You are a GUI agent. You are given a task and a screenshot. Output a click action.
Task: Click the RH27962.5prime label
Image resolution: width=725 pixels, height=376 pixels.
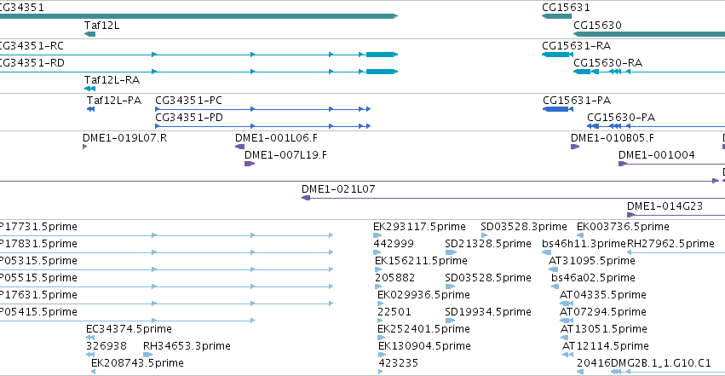click(x=671, y=244)
